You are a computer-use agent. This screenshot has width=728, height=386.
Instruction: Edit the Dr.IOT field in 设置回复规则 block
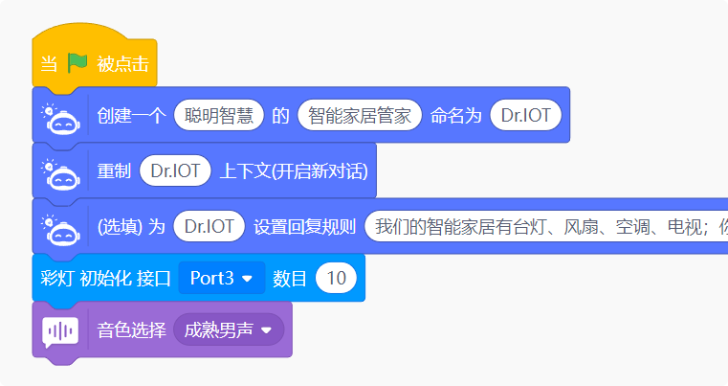click(x=209, y=226)
